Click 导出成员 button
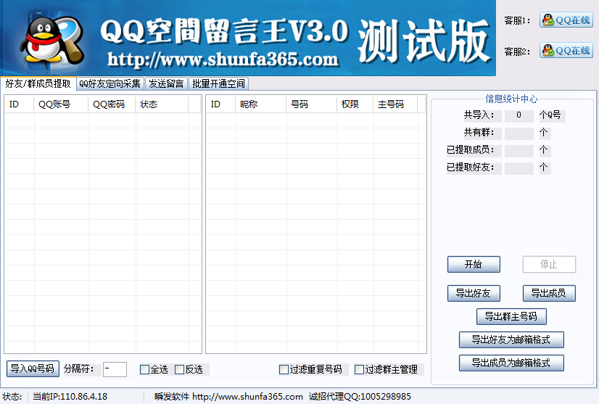The width and height of the screenshot is (599, 404). (x=549, y=294)
